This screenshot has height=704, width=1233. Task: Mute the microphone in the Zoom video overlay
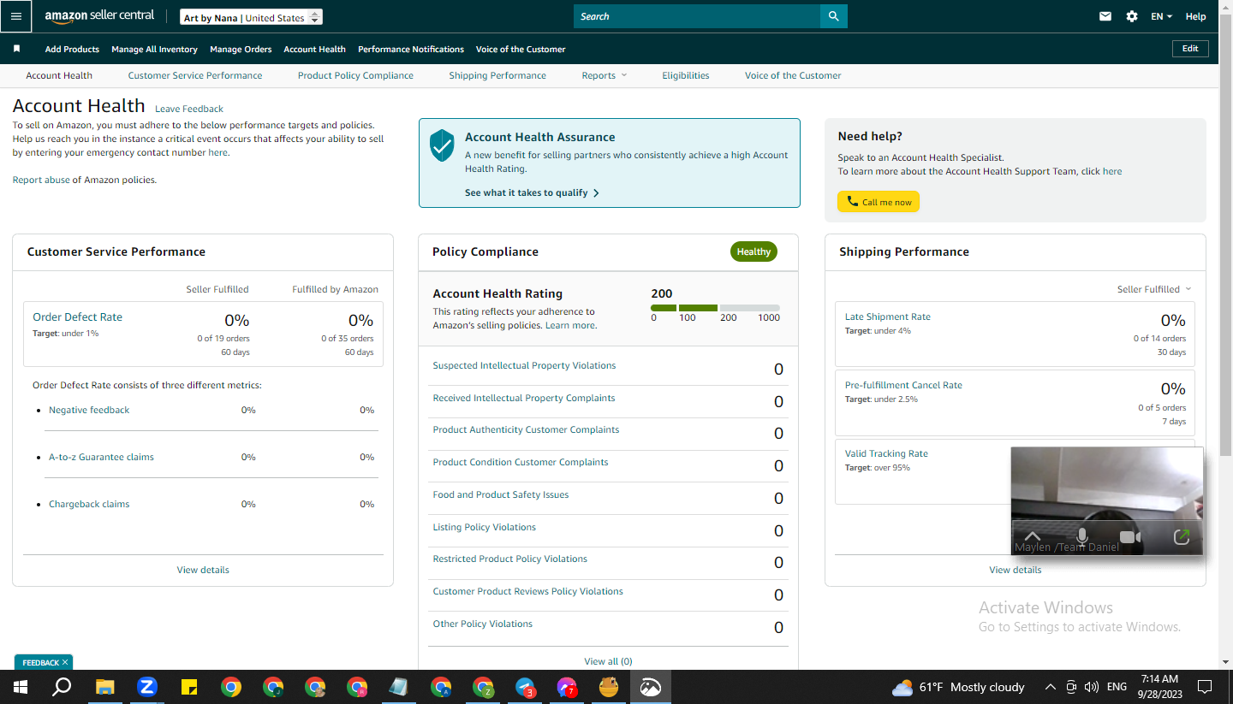1081,537
